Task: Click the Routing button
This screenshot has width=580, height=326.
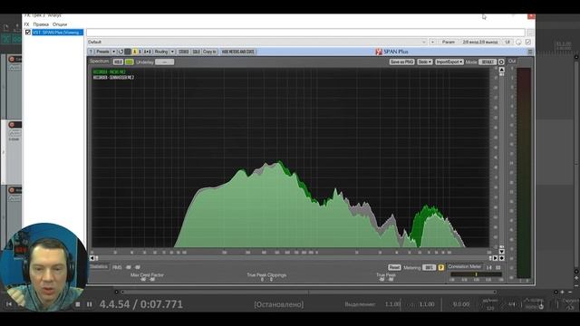Action: click(x=161, y=52)
